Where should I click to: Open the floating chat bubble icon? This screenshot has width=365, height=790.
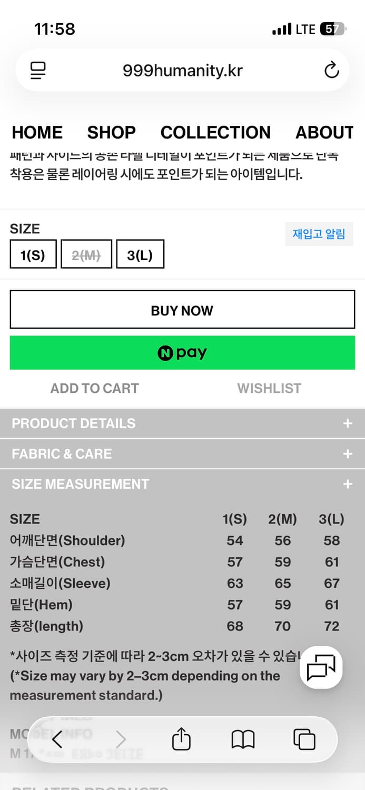(x=321, y=668)
